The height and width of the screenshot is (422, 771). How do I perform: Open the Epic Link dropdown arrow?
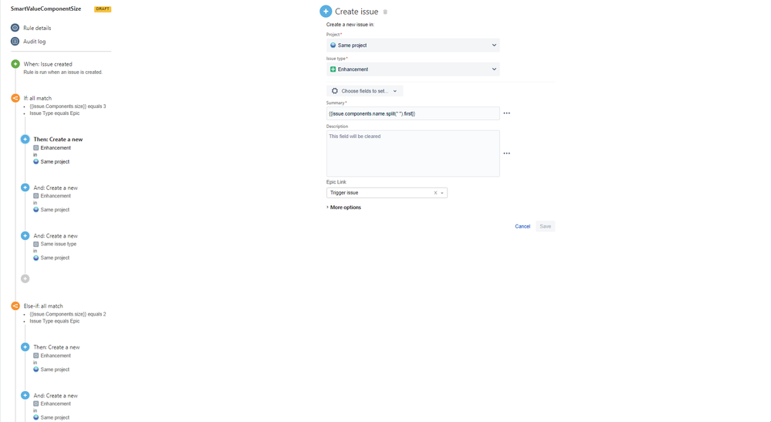[x=442, y=193]
